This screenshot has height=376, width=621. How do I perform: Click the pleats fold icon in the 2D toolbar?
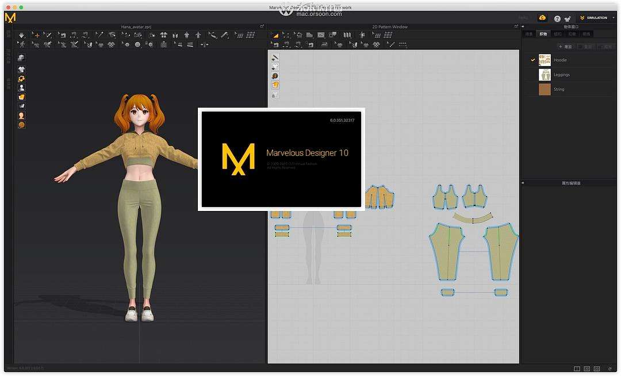click(347, 35)
